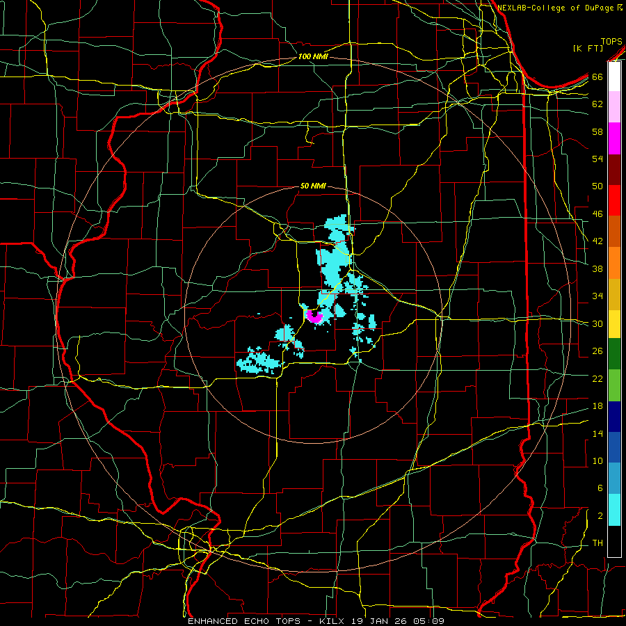This screenshot has height=626, width=626.
Task: Pick the bright yellow legend swatch
Action: click(x=614, y=323)
